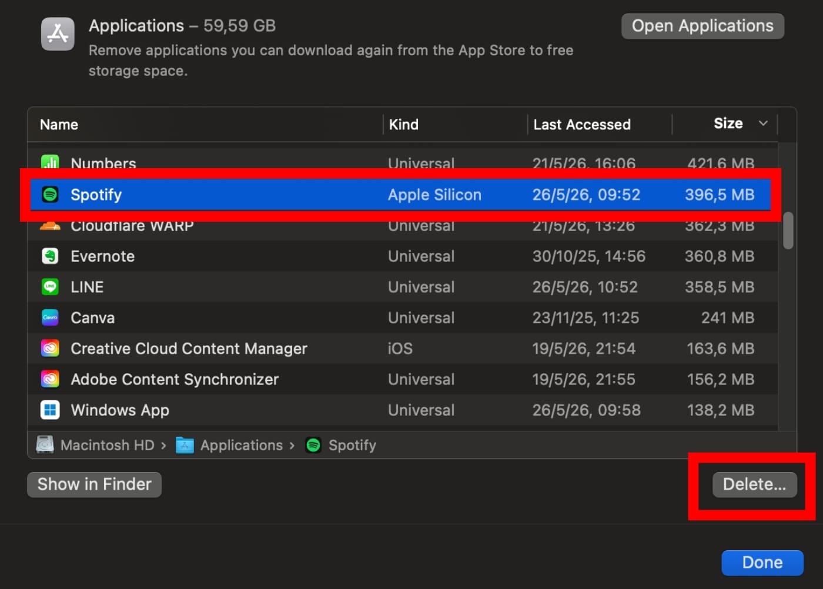Click the Creative Cloud Content Manager icon
The width and height of the screenshot is (823, 589).
click(x=50, y=349)
